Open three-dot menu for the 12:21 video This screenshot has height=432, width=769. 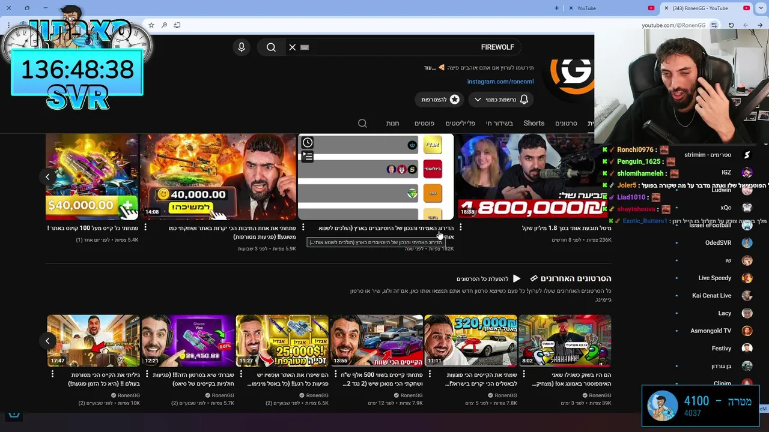(147, 374)
